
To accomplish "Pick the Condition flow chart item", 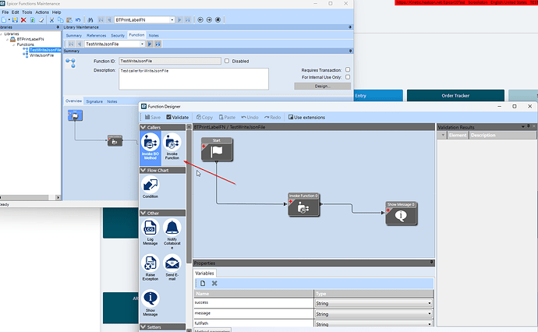I will tap(150, 187).
